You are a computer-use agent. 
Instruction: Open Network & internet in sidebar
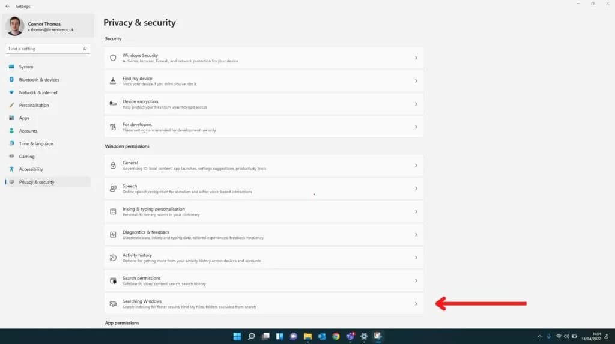pos(48,92)
